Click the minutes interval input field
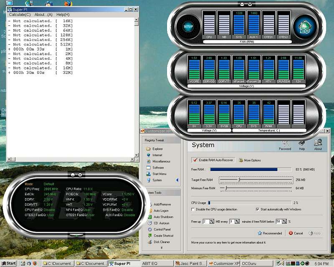Viewport: 334px width, 267px height. (x=232, y=222)
